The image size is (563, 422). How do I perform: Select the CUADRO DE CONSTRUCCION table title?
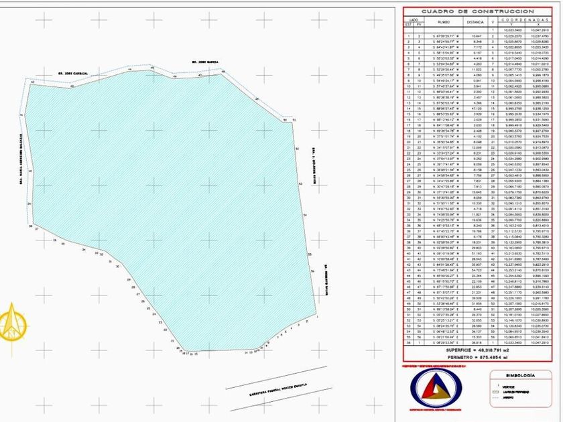[477, 11]
